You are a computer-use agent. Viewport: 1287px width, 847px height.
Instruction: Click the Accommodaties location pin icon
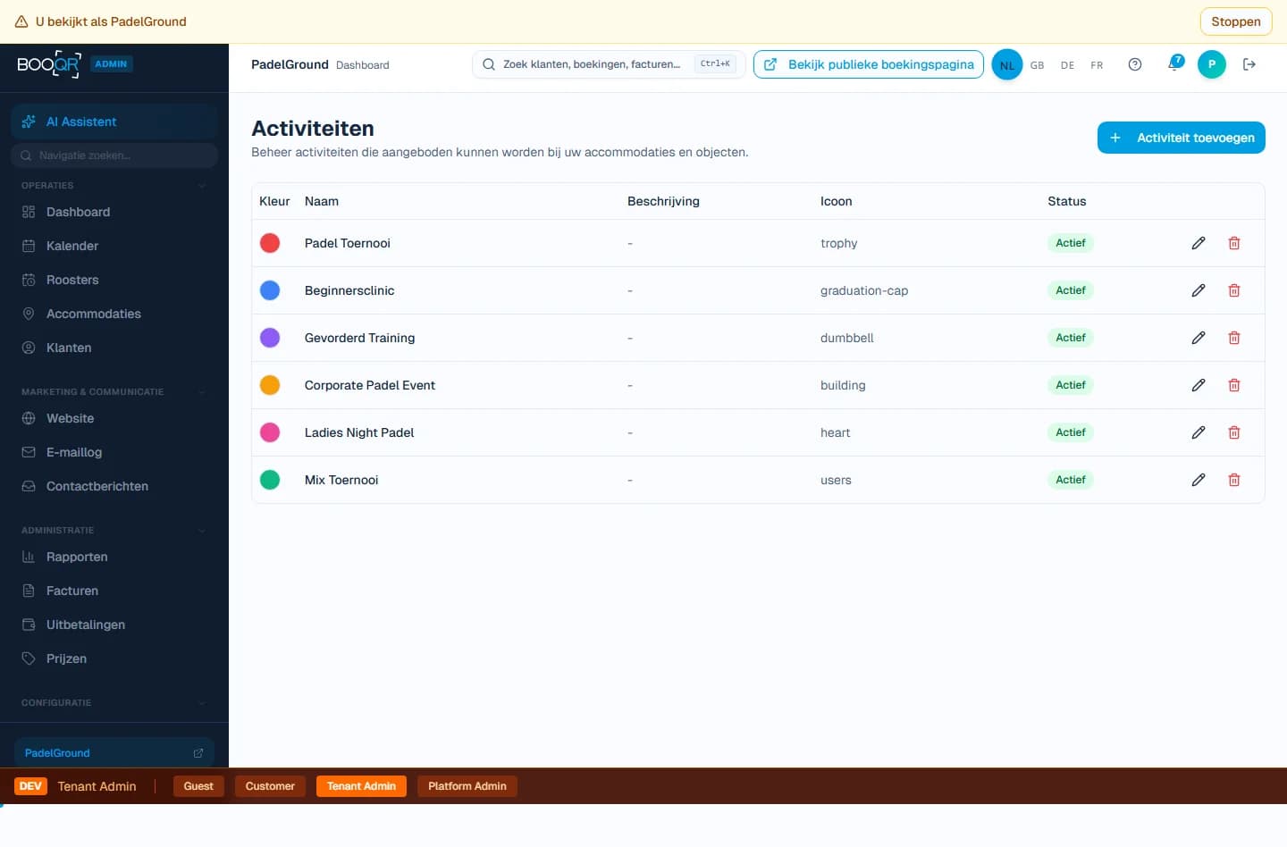click(x=28, y=314)
